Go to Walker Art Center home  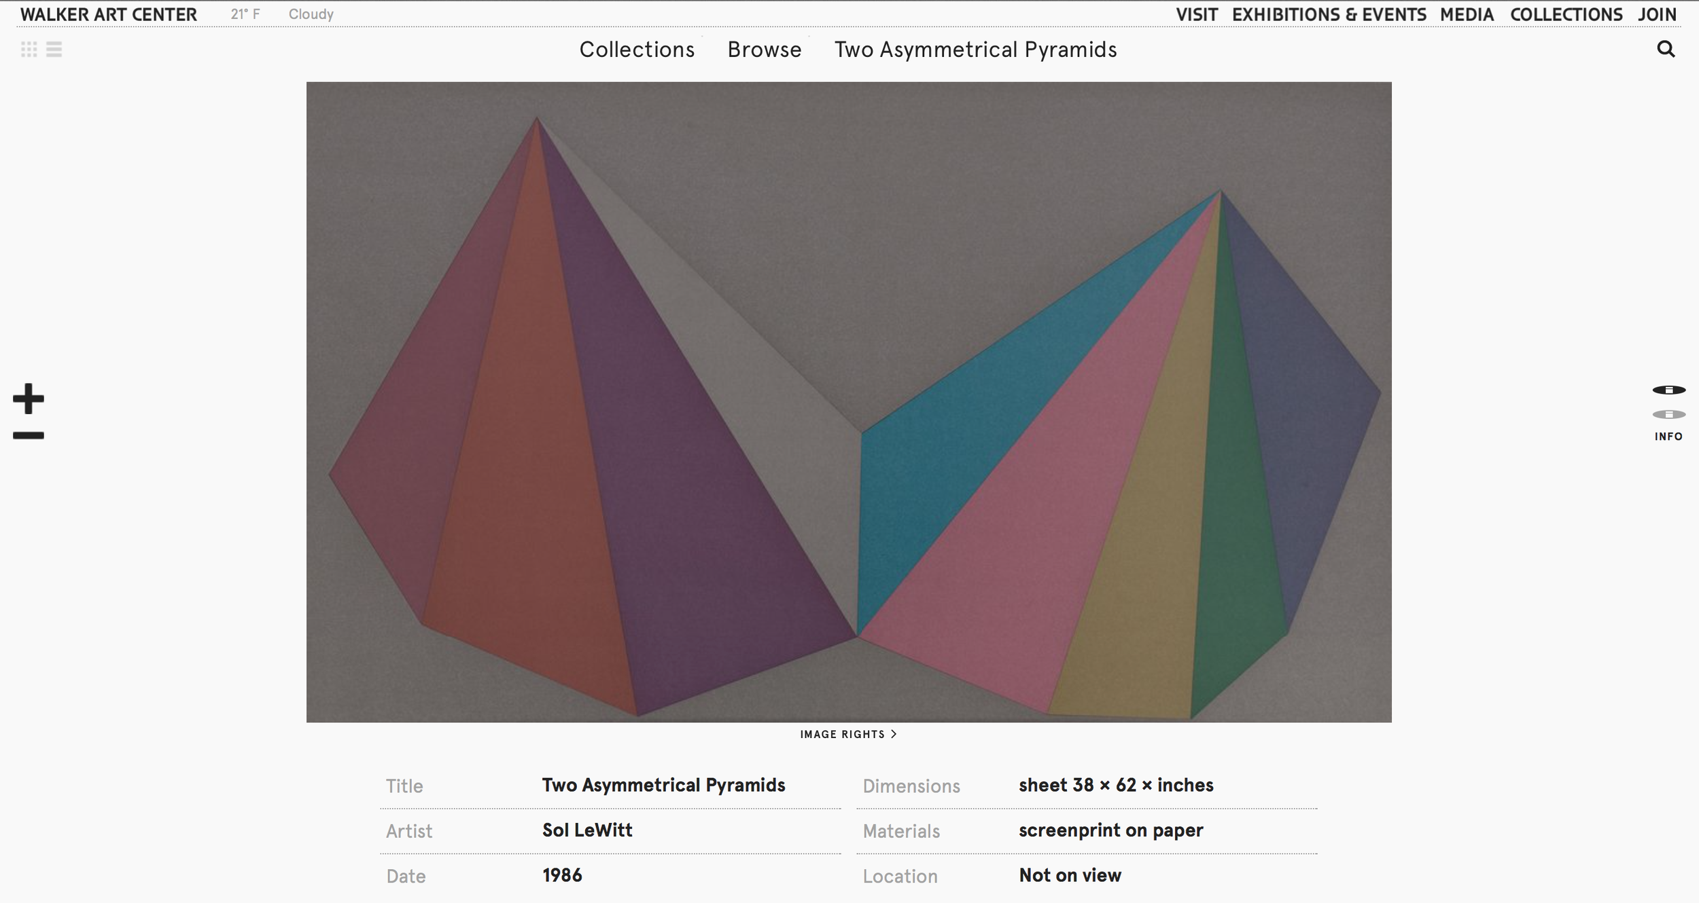109,14
